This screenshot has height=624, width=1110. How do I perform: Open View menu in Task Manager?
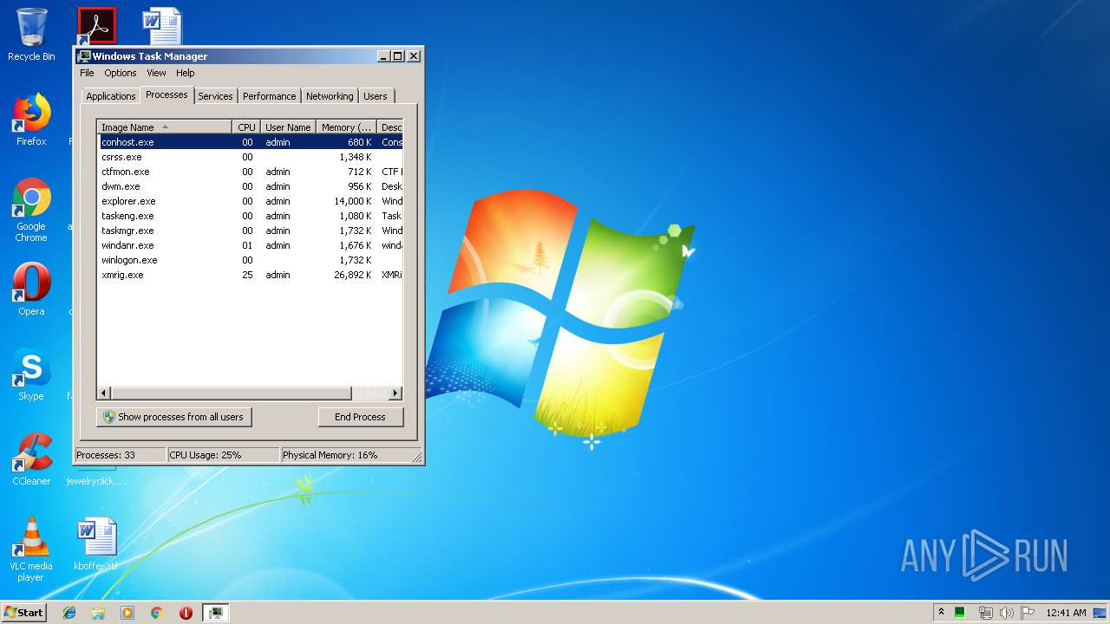(156, 73)
